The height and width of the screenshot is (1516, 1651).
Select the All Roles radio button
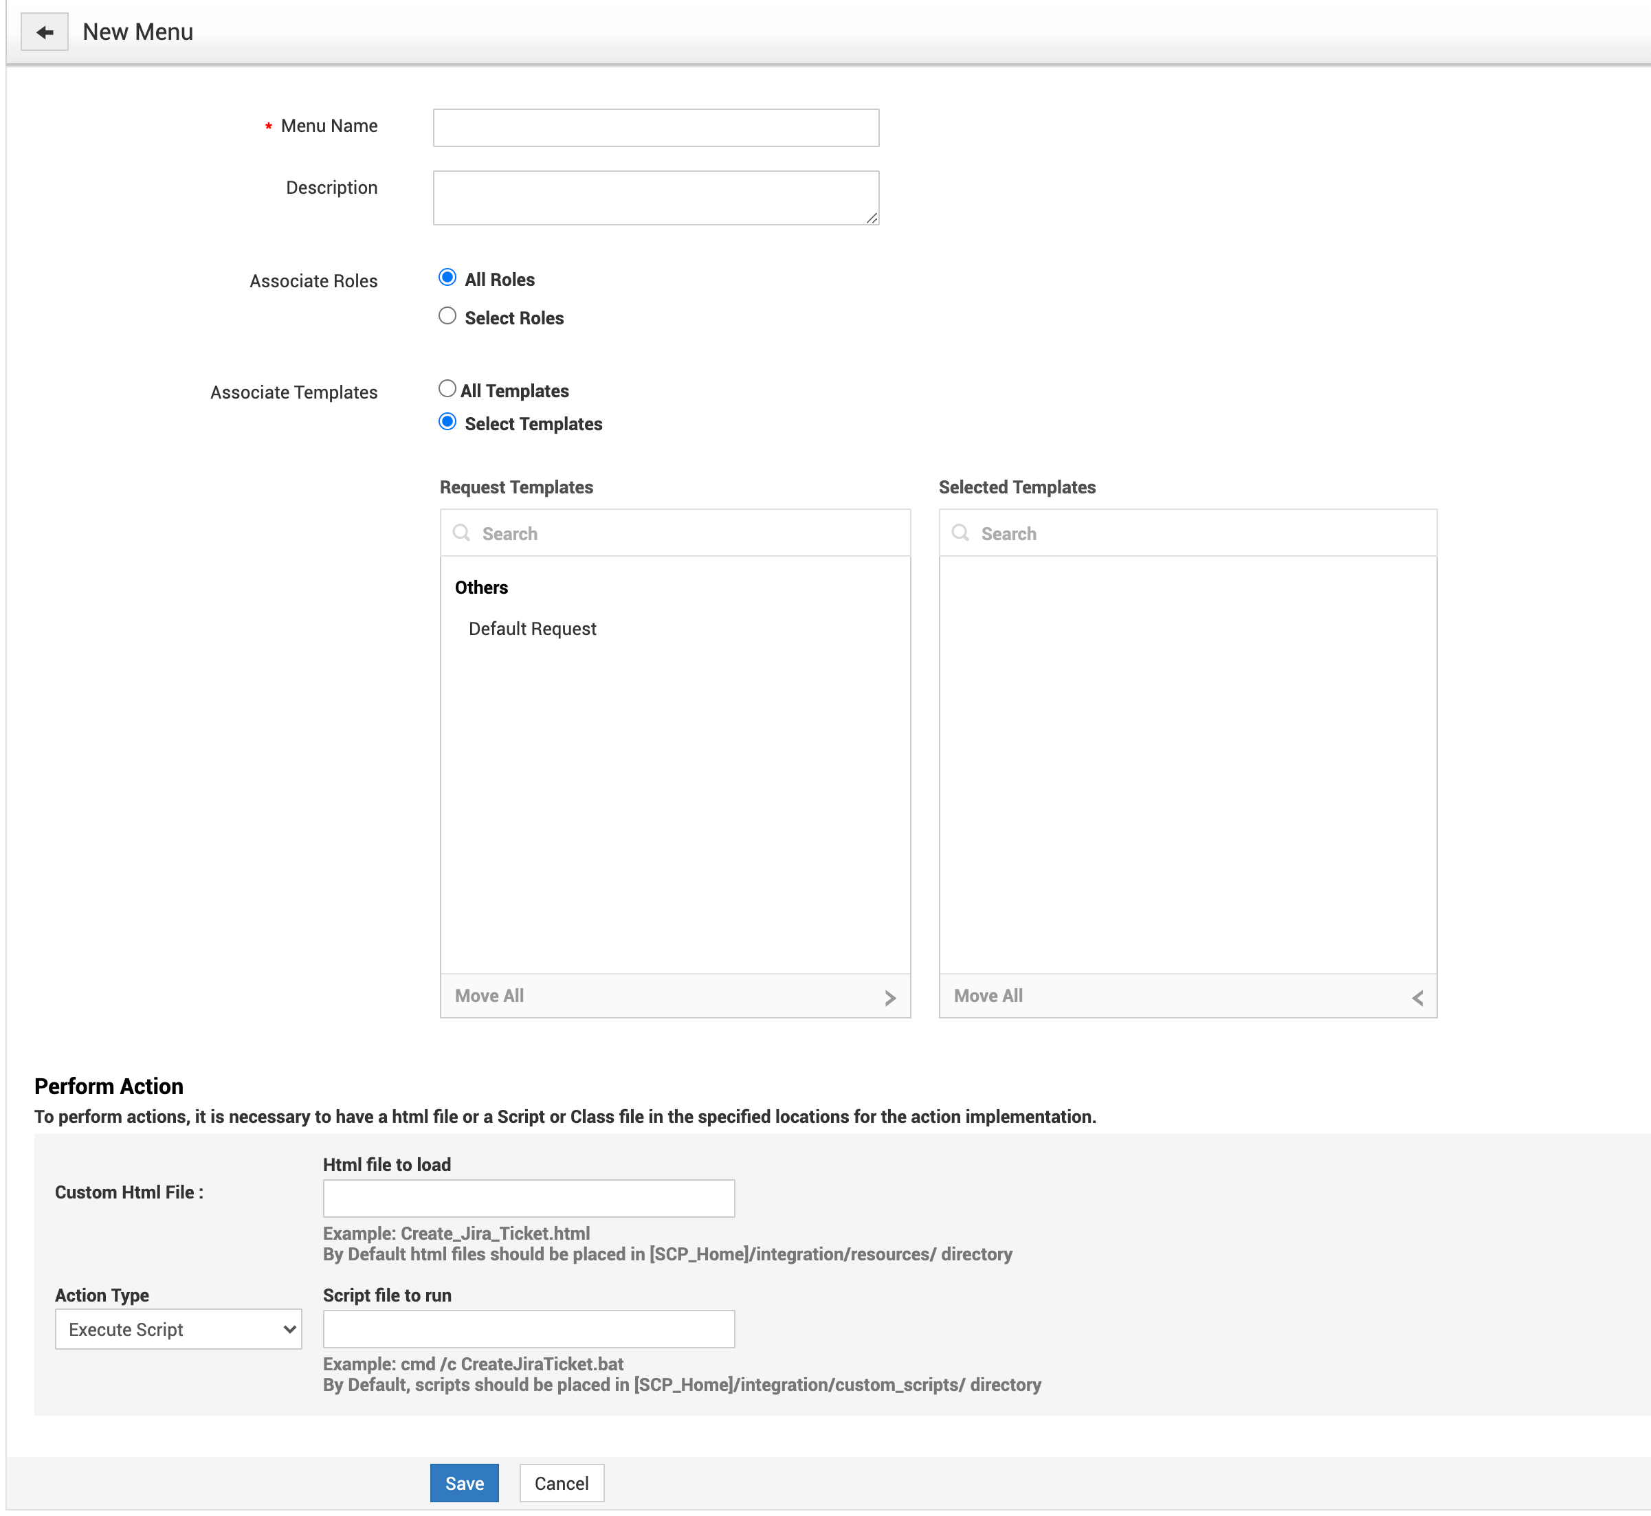447,277
